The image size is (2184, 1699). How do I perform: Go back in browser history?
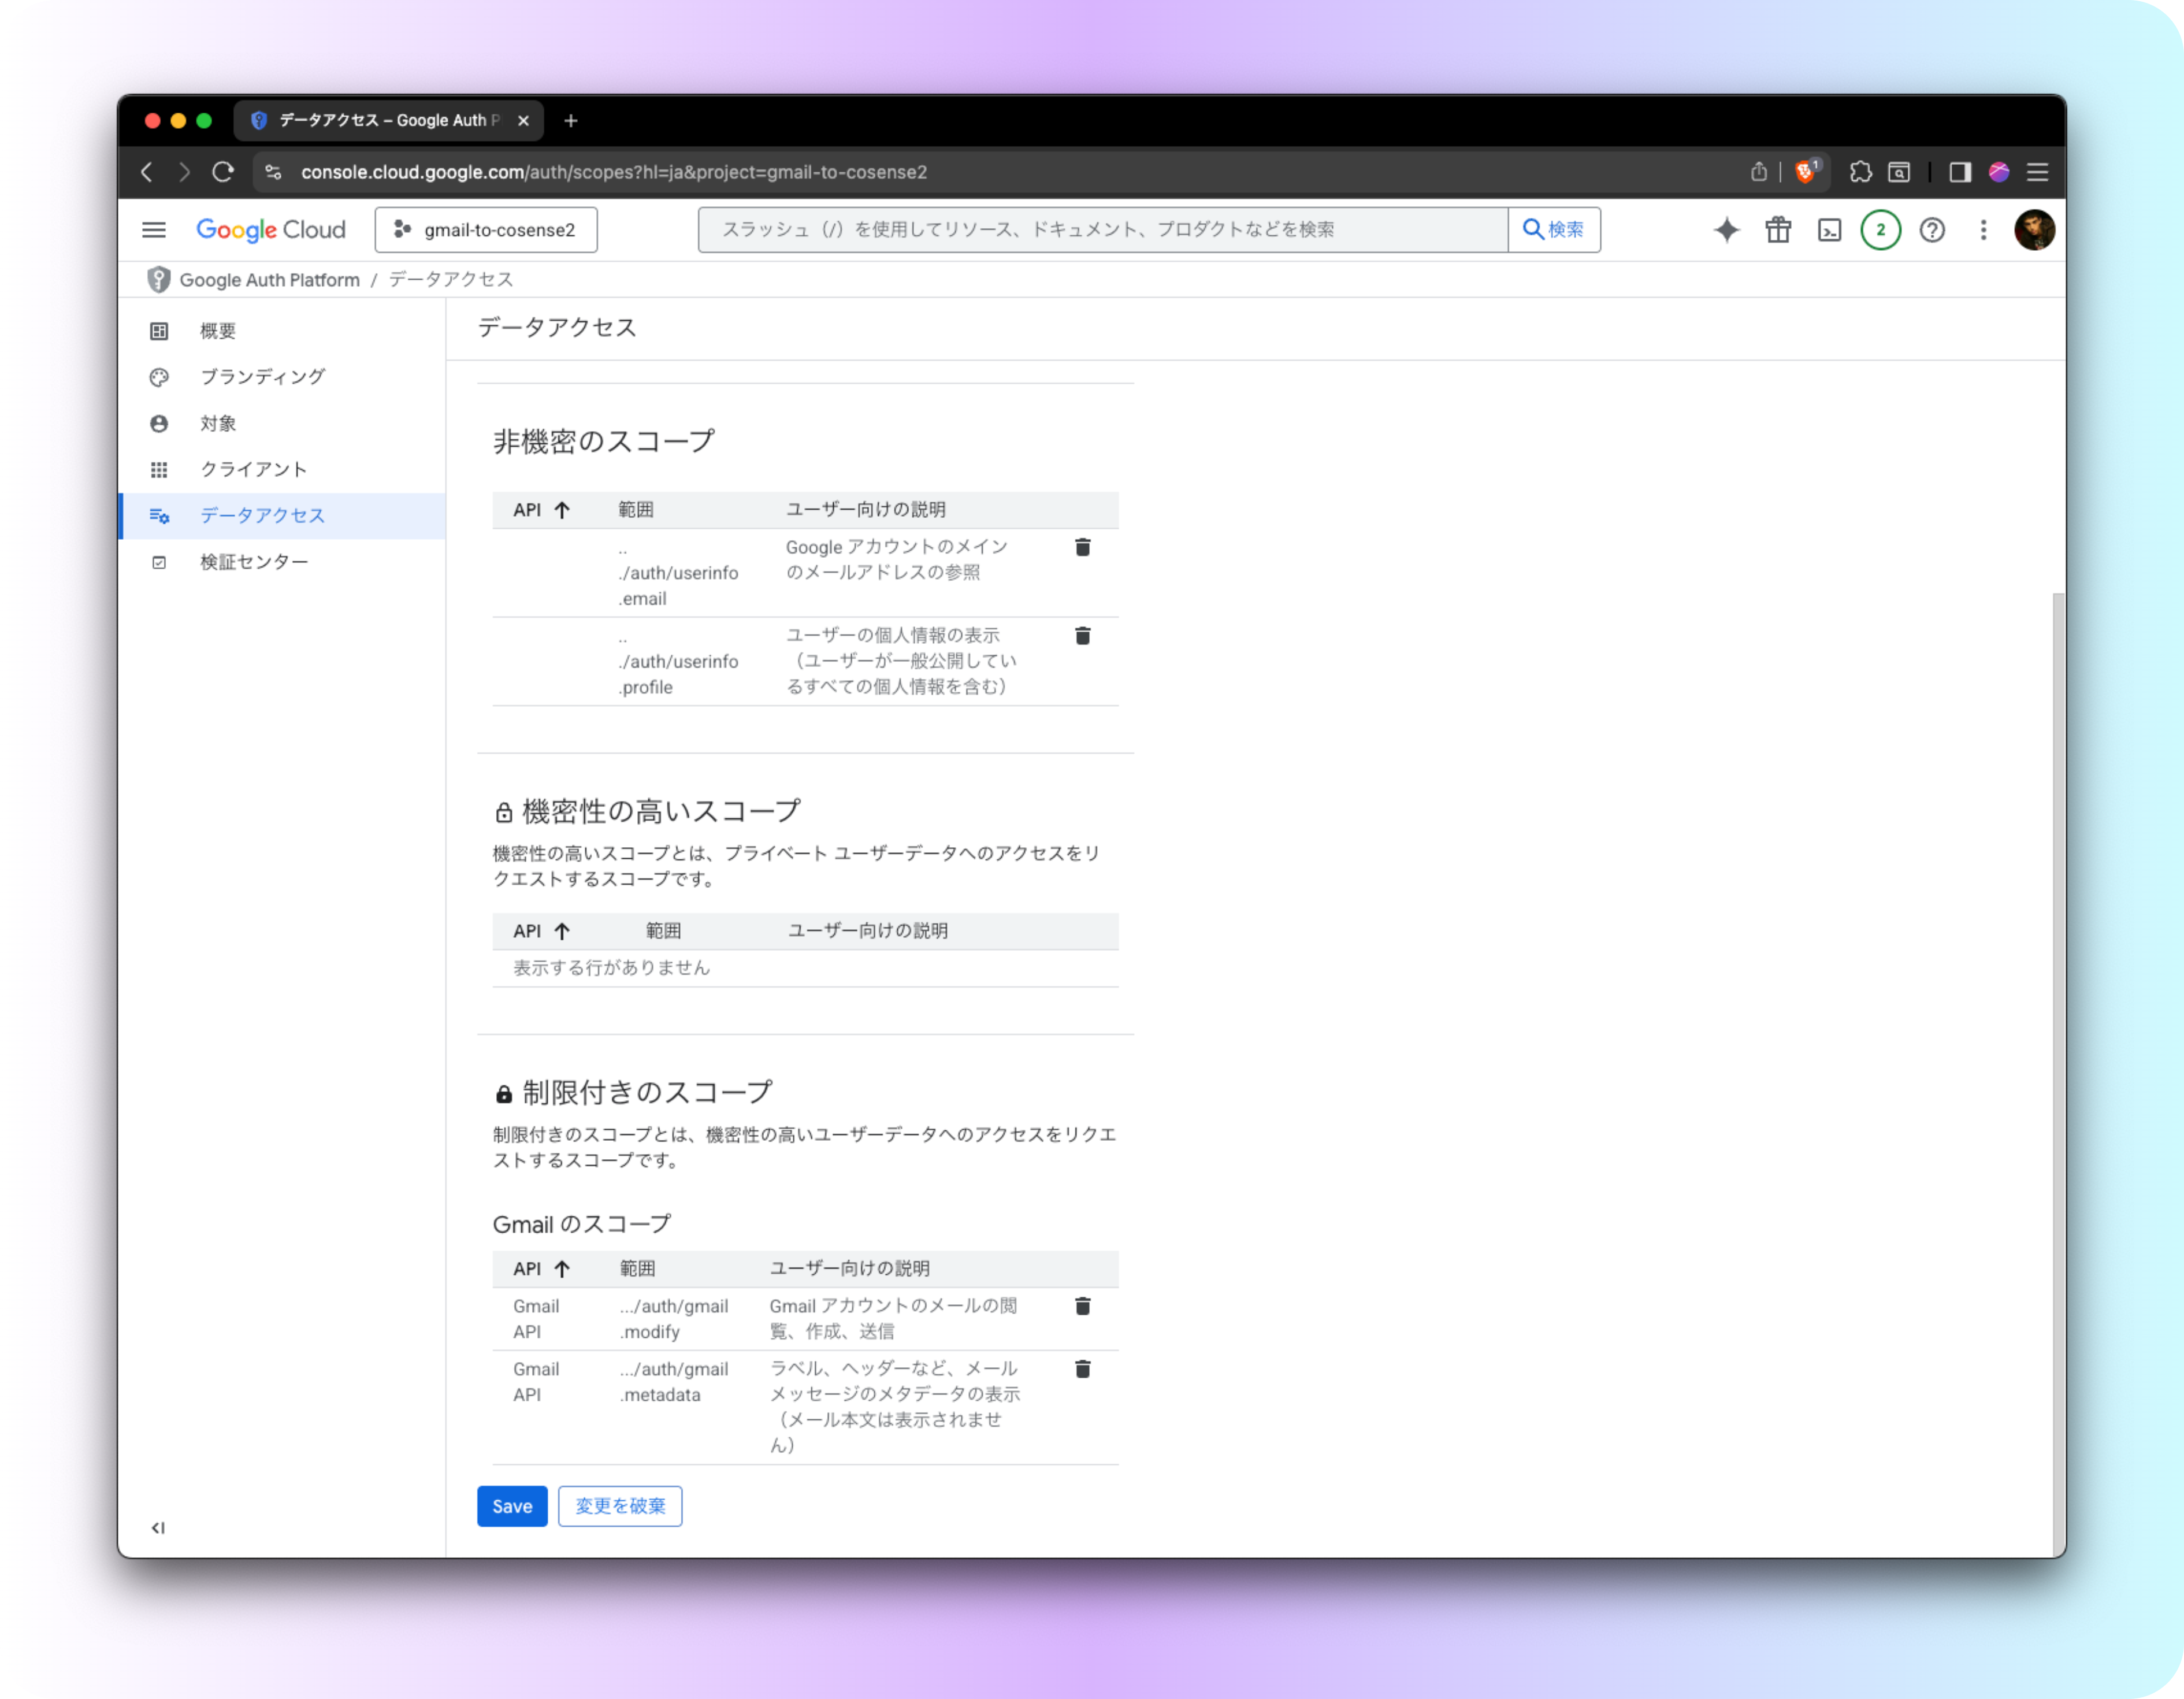pyautogui.click(x=147, y=172)
